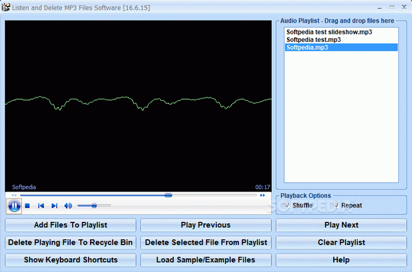
Task: Click the Play Previous button
Action: [x=206, y=225]
